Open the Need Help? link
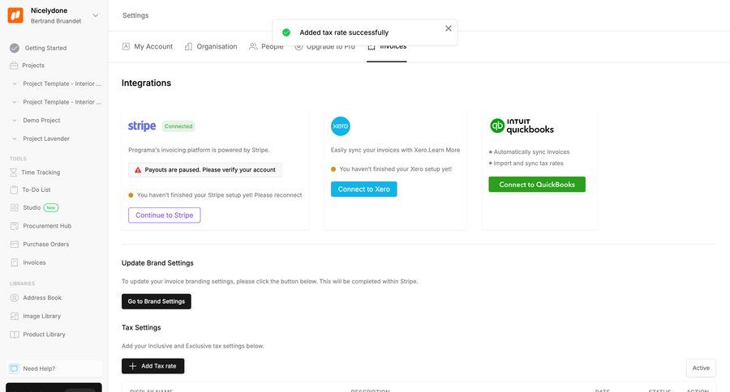 pos(39,369)
